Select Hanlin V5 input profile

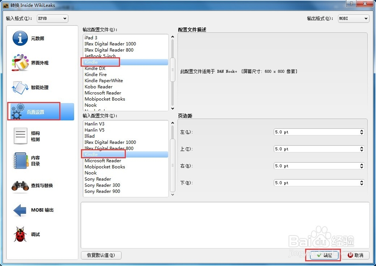pyautogui.click(x=126, y=130)
